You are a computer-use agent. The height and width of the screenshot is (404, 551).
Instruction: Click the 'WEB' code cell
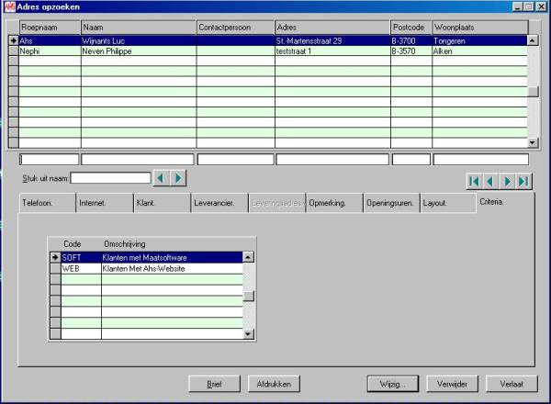(81, 268)
